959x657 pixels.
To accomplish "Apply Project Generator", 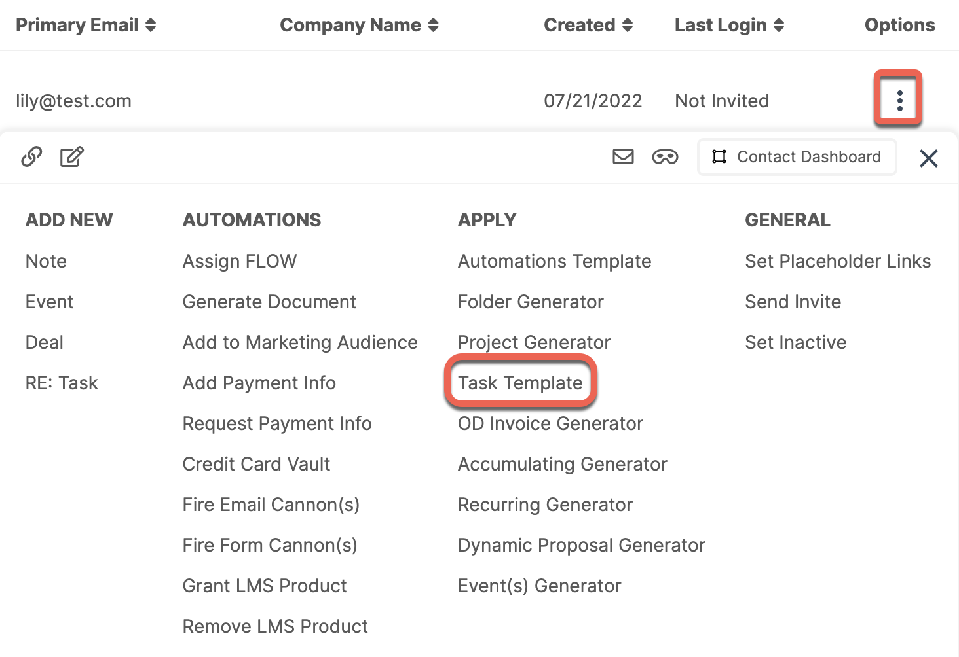I will tap(534, 342).
